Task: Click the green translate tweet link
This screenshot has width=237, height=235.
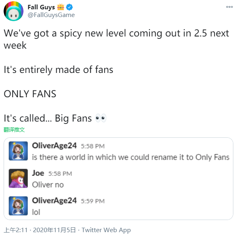Action: [x=14, y=130]
